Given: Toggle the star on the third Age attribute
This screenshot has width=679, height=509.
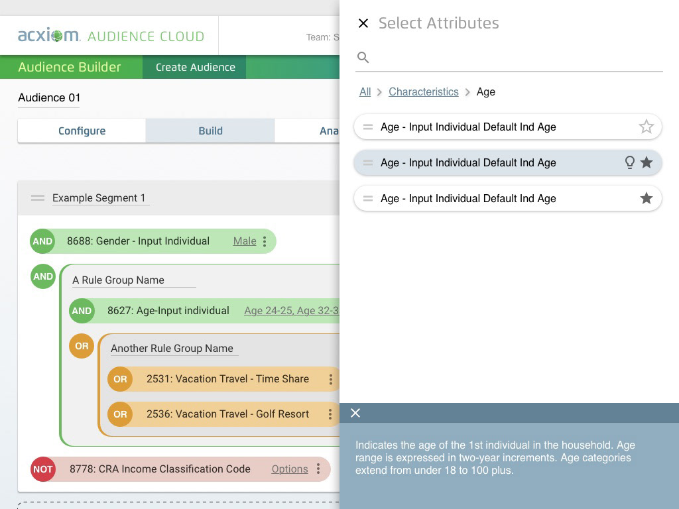Looking at the screenshot, I should pyautogui.click(x=647, y=198).
